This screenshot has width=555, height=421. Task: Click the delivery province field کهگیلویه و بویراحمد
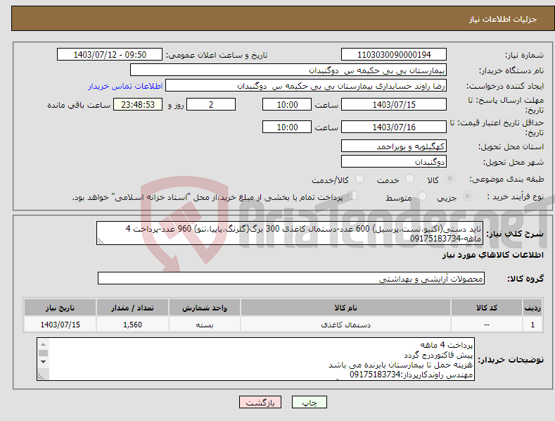[x=394, y=146]
